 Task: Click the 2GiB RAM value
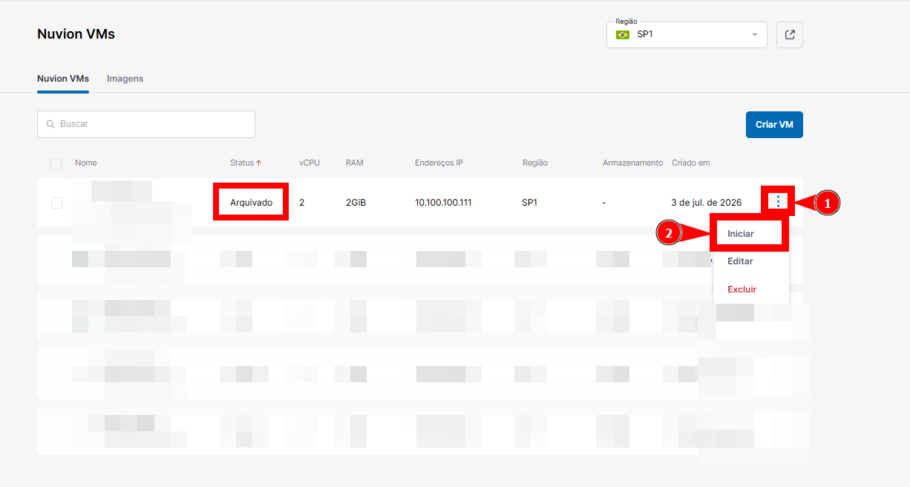tap(356, 202)
